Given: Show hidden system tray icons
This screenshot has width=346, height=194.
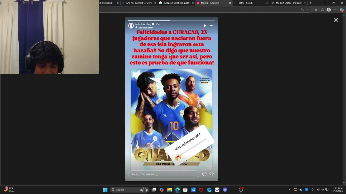Looking at the screenshot, I should click(289, 190).
